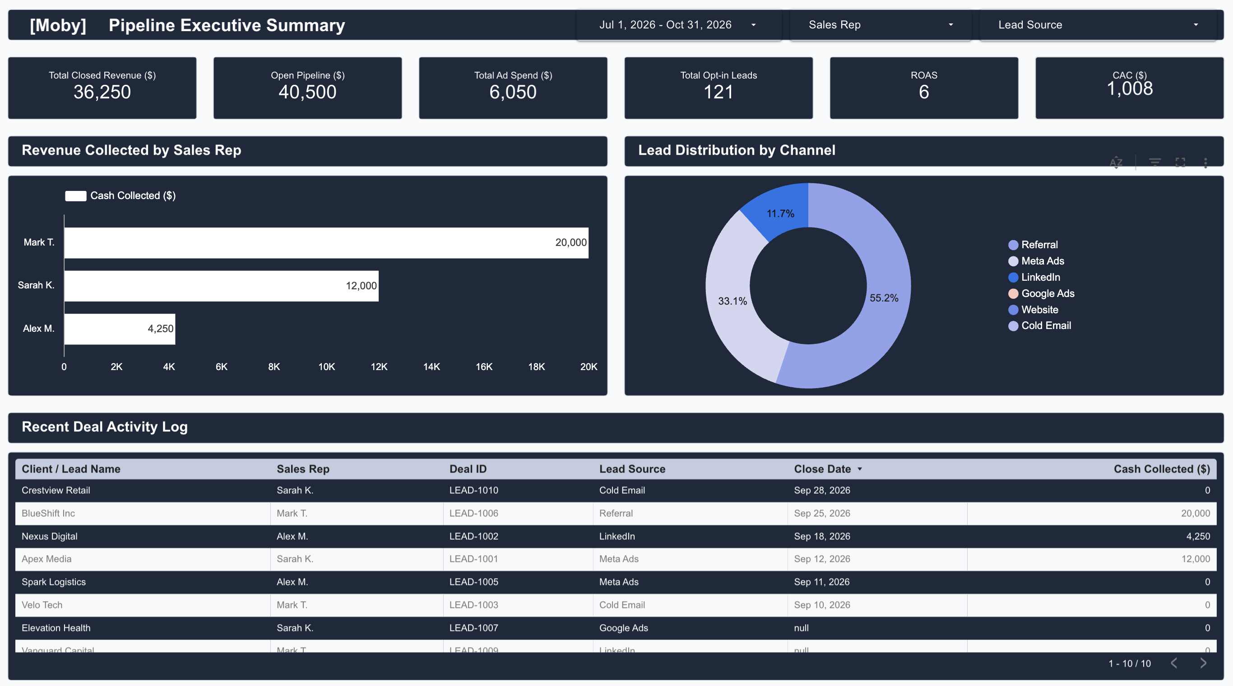Image resolution: width=1233 pixels, height=686 pixels.
Task: Select Alex M. bar showing 4,250
Action: 120,329
